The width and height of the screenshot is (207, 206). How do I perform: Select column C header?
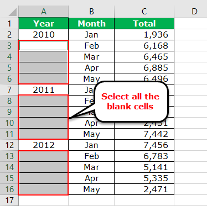pos(144,12)
